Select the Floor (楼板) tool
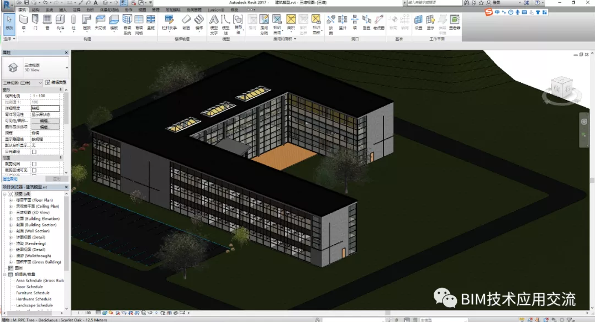This screenshot has height=322, width=595. (114, 23)
